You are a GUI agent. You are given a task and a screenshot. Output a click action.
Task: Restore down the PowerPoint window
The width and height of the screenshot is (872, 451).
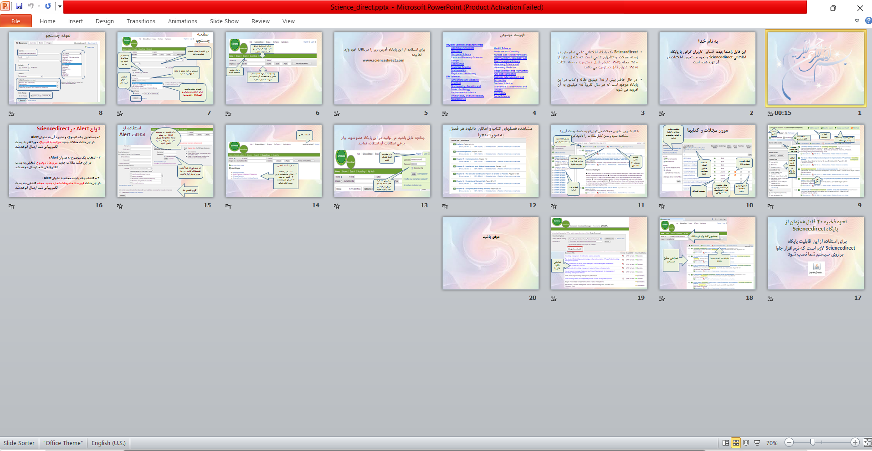[833, 8]
